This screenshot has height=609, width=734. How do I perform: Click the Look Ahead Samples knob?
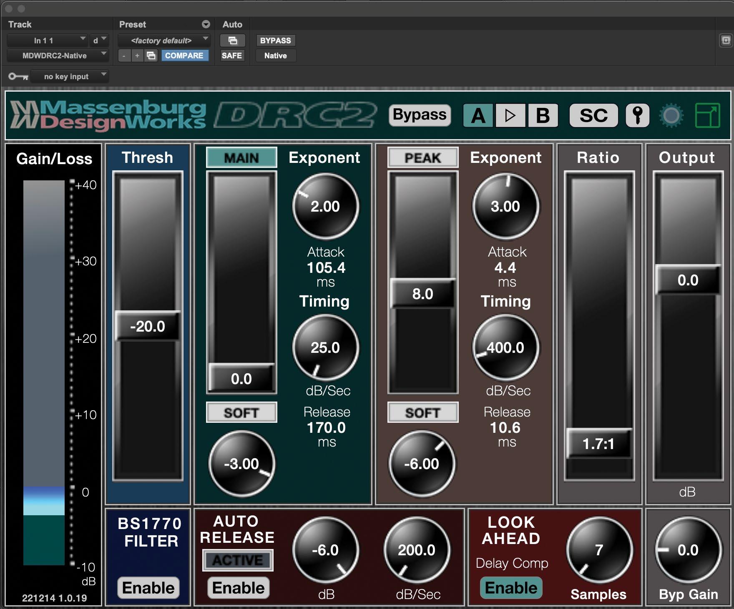598,550
